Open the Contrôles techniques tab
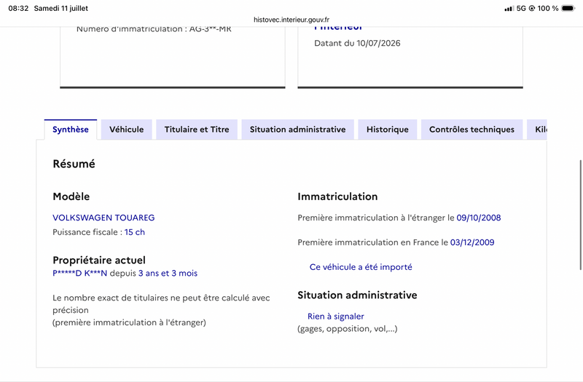 (x=472, y=130)
